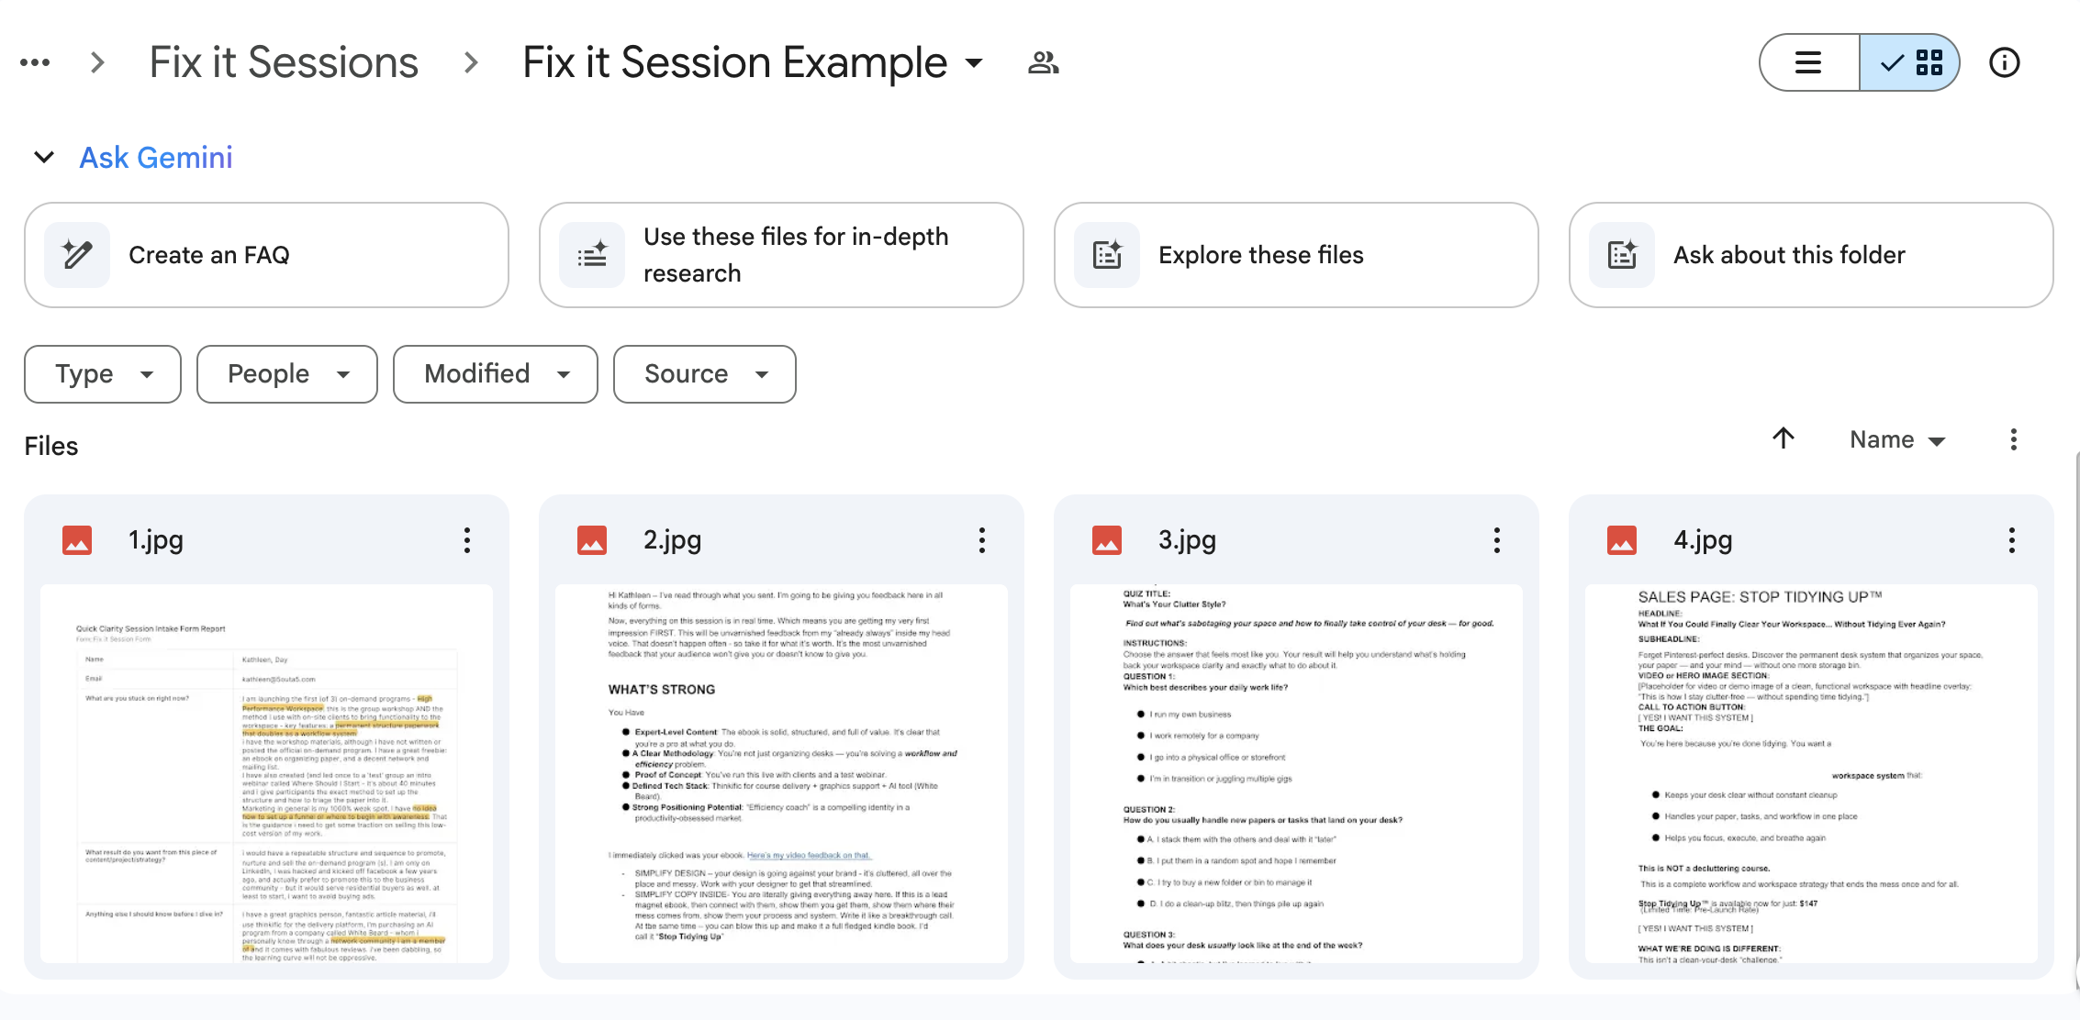Image resolution: width=2080 pixels, height=1020 pixels.
Task: Expand the Name sort dropdown
Action: coord(1896,439)
